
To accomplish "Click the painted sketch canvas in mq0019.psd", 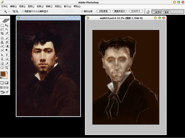I will pyautogui.click(x=126, y=77).
